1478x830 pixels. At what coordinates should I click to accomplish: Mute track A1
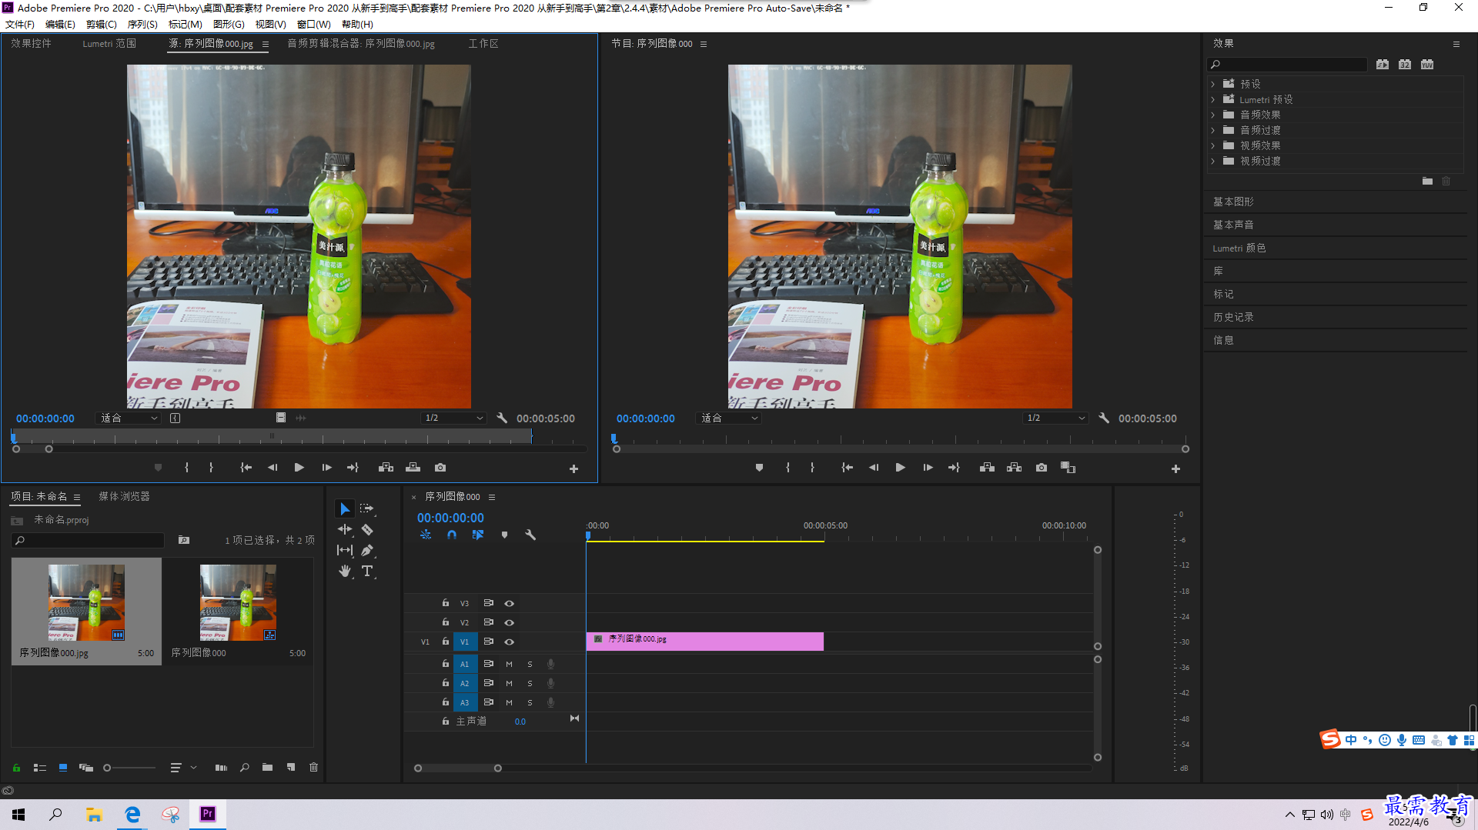(509, 664)
